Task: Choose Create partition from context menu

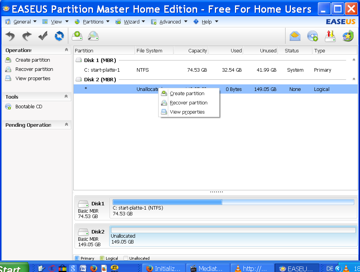Action: point(189,94)
